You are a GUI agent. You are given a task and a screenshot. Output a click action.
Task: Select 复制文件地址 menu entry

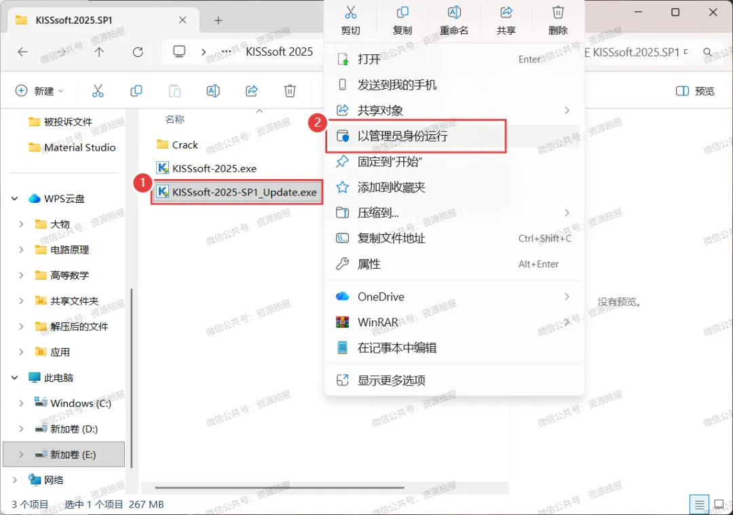[454, 238]
